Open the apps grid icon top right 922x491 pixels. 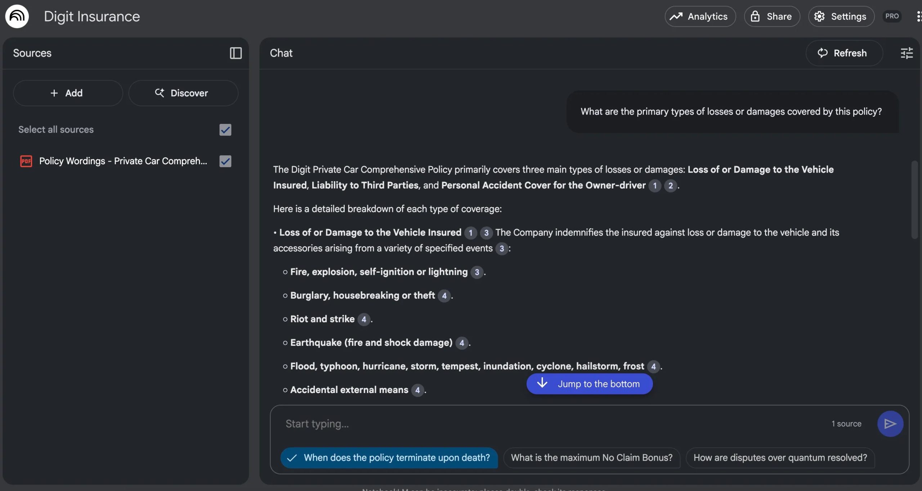(x=919, y=16)
